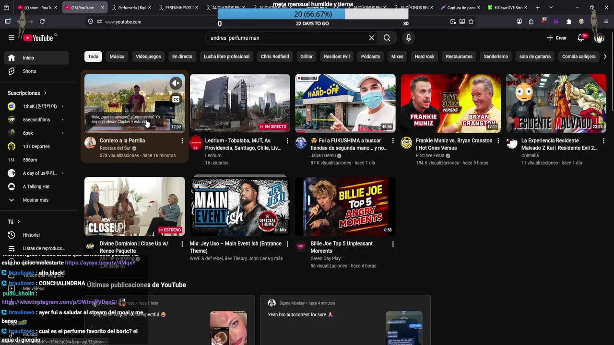Select the Hard rock chip
Screen dimensions: 614x345
pyautogui.click(x=425, y=57)
